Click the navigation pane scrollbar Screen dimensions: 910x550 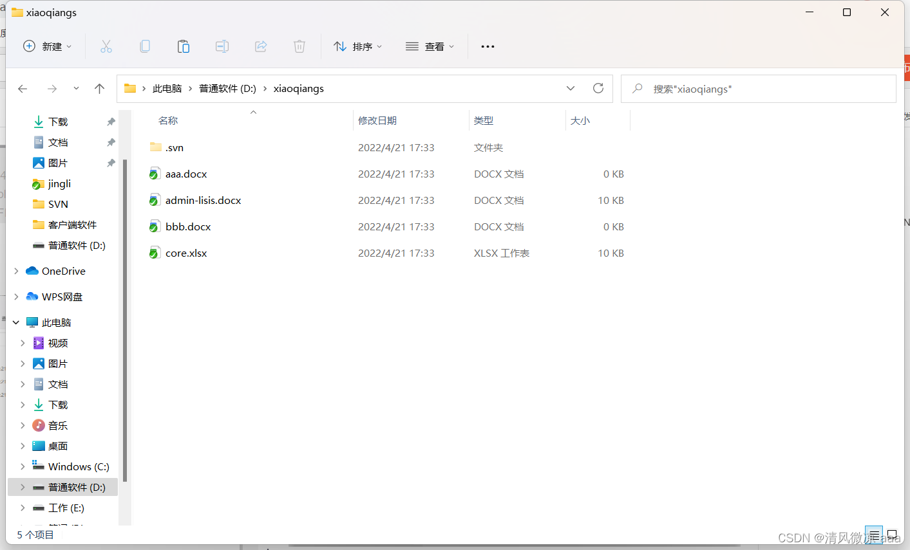click(125, 320)
